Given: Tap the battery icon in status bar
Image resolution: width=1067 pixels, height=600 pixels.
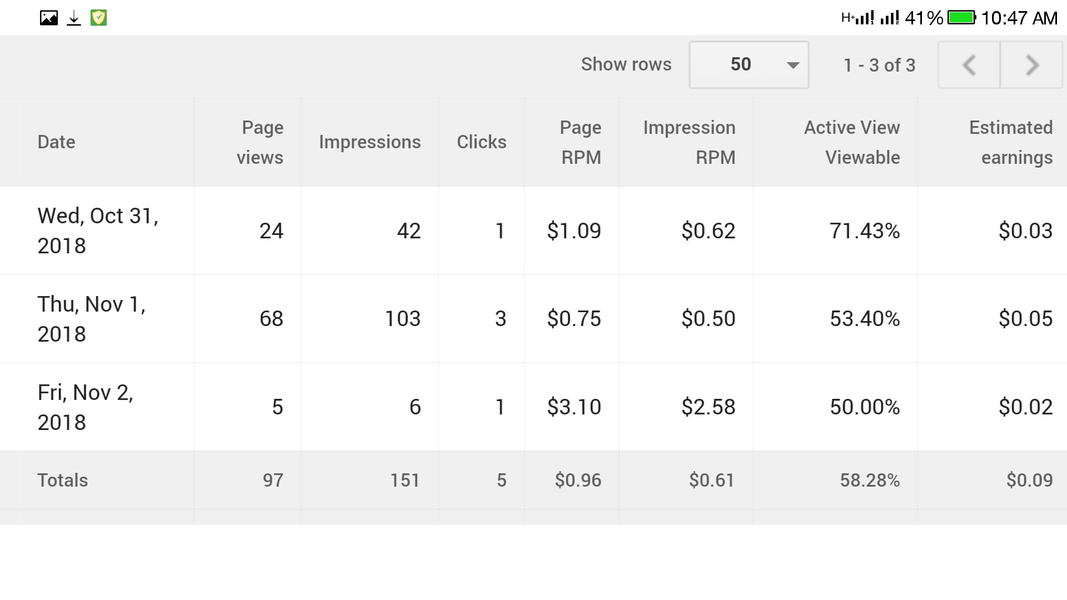Looking at the screenshot, I should click(962, 18).
